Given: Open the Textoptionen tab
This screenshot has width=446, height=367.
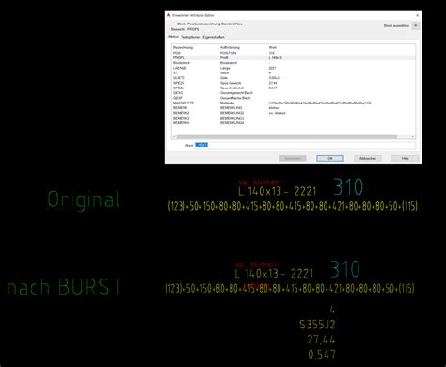Looking at the screenshot, I should (190, 37).
